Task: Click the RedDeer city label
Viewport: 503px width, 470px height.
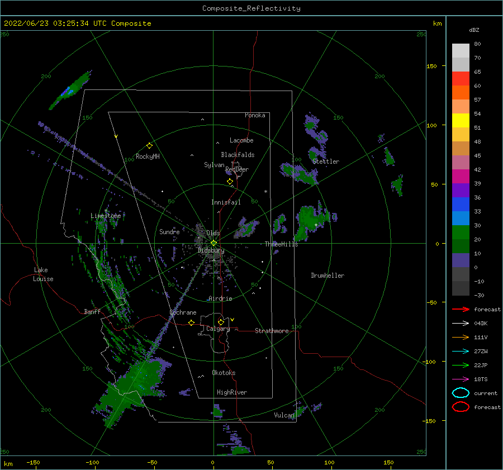Action: pos(237,169)
